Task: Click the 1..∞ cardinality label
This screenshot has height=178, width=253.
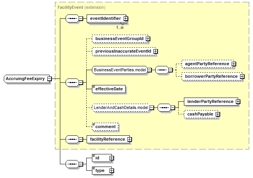Action: pos(120,27)
